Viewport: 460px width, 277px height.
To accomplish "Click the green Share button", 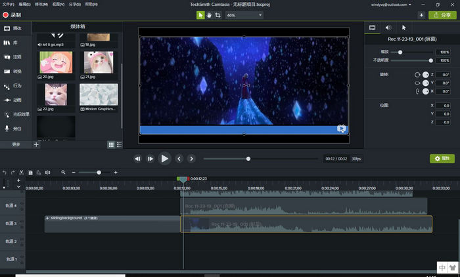I will click(x=442, y=15).
